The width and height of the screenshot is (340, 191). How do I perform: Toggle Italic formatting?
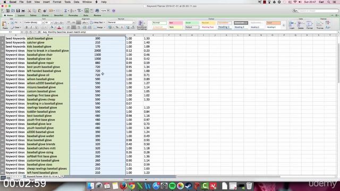pos(31,28)
